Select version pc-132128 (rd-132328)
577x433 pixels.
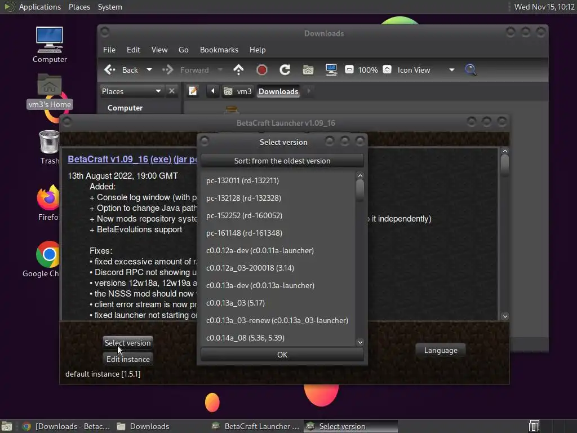pyautogui.click(x=278, y=198)
